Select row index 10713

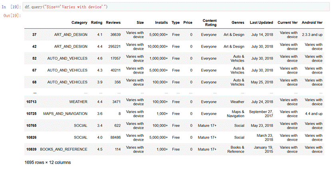[31, 102]
